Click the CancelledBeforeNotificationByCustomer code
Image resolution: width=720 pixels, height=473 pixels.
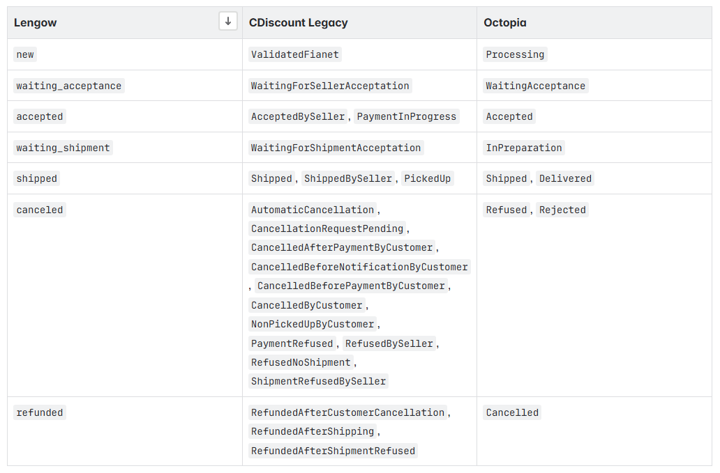pos(359,267)
